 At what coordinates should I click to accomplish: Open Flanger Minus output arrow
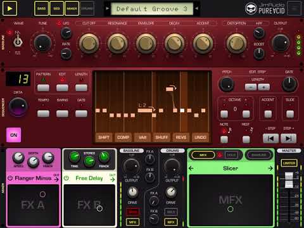point(56,179)
